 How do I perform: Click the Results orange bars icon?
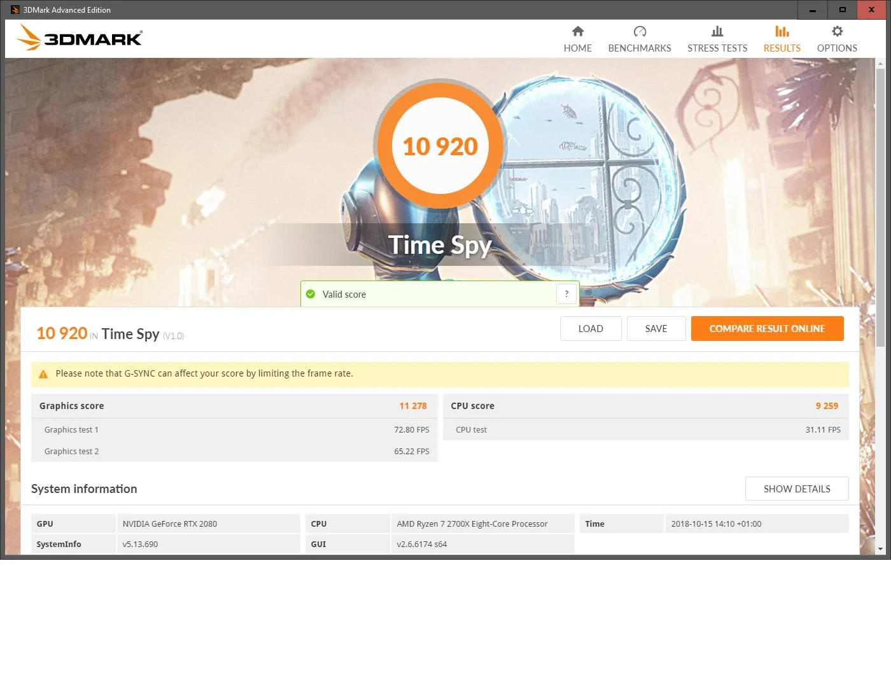(782, 31)
